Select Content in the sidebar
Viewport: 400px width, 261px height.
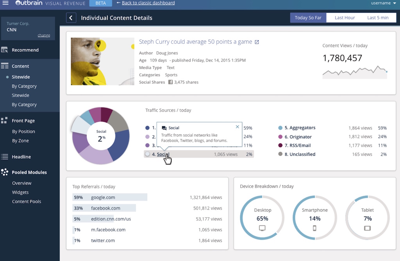tap(20, 66)
